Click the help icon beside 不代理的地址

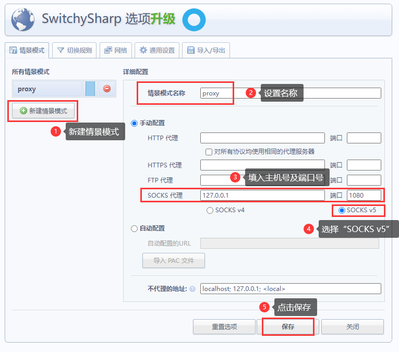click(192, 289)
